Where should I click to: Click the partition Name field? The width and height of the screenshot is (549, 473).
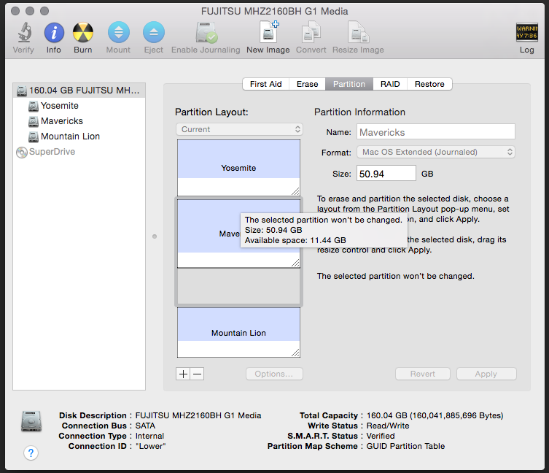(x=436, y=132)
